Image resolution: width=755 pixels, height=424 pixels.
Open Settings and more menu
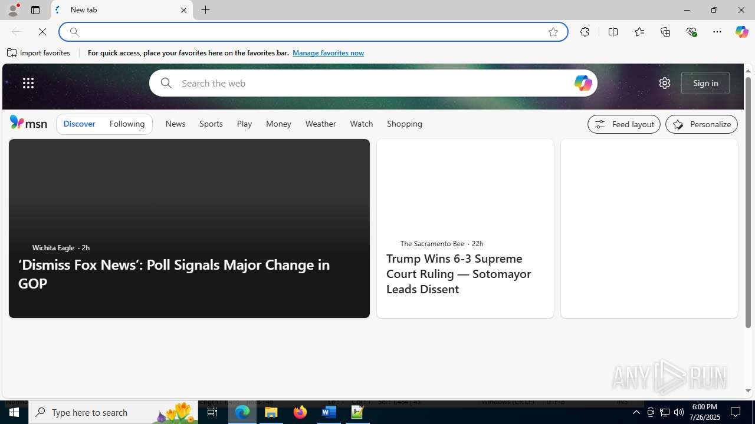pos(717,32)
